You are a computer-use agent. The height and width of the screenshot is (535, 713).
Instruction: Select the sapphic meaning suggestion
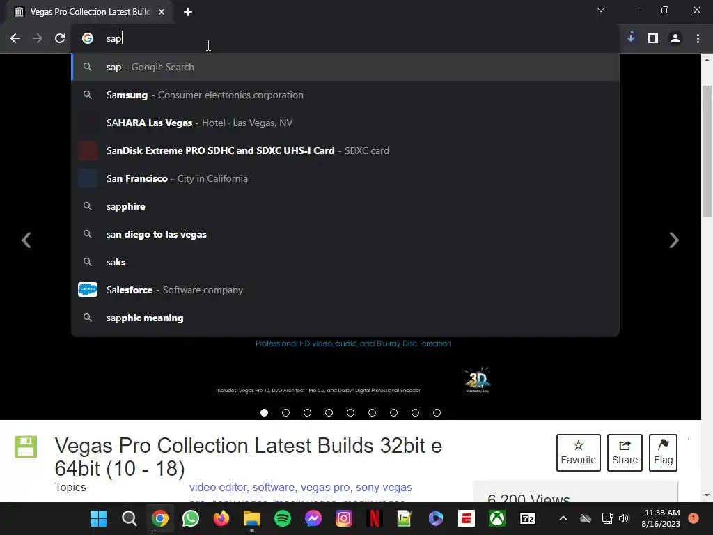click(x=345, y=318)
